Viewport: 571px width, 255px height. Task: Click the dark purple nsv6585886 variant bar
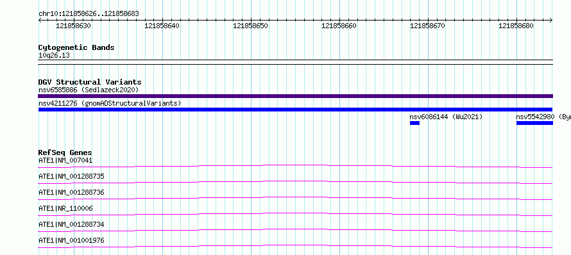[295, 96]
